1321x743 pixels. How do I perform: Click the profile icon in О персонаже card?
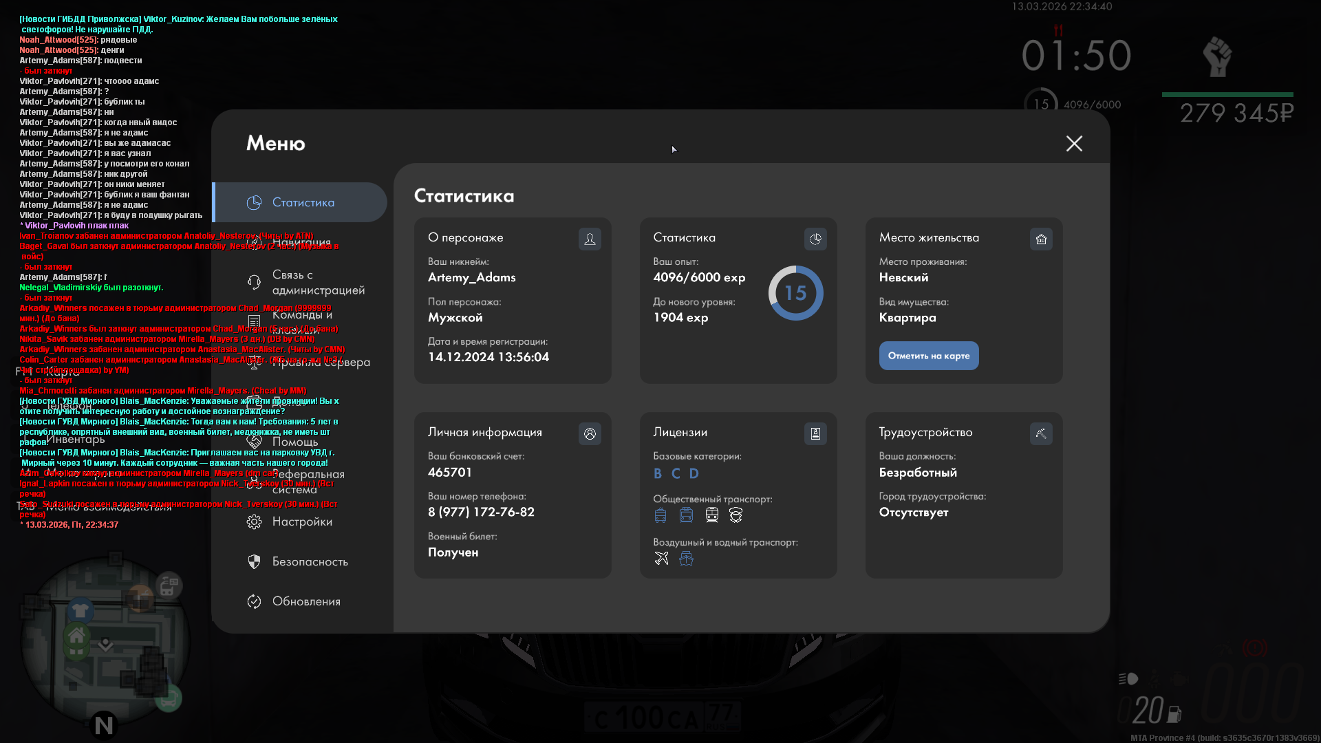pos(590,239)
